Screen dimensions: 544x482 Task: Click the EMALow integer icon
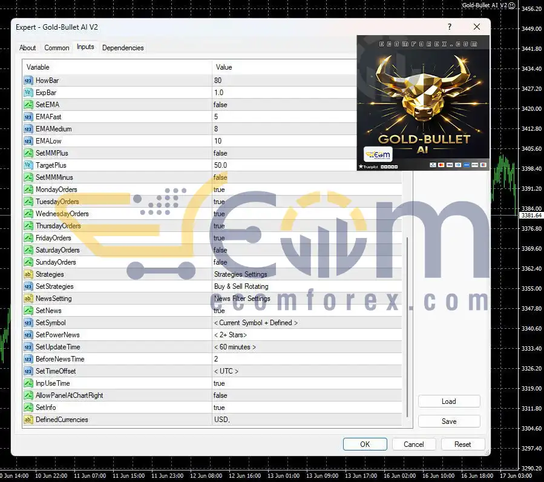pyautogui.click(x=28, y=141)
